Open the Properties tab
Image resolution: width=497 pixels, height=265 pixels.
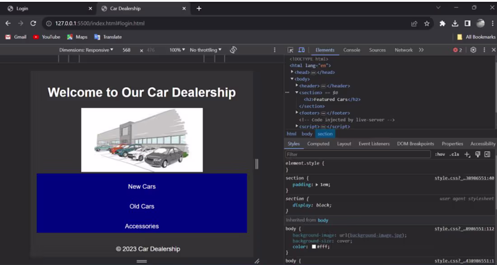click(452, 144)
